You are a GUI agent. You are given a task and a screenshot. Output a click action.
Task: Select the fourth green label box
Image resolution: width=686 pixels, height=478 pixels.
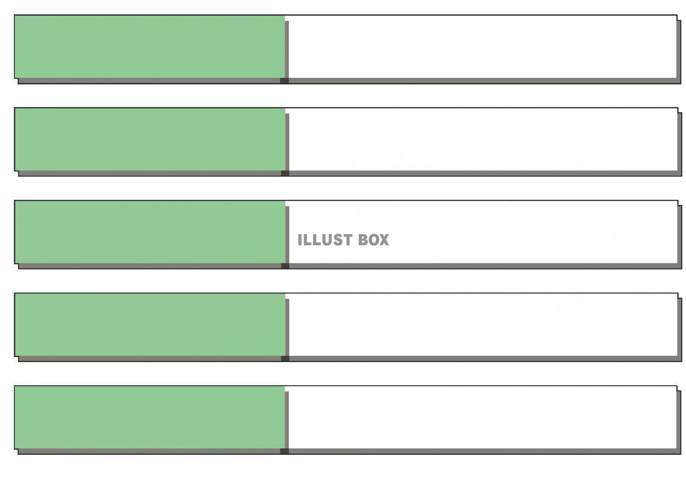click(150, 325)
